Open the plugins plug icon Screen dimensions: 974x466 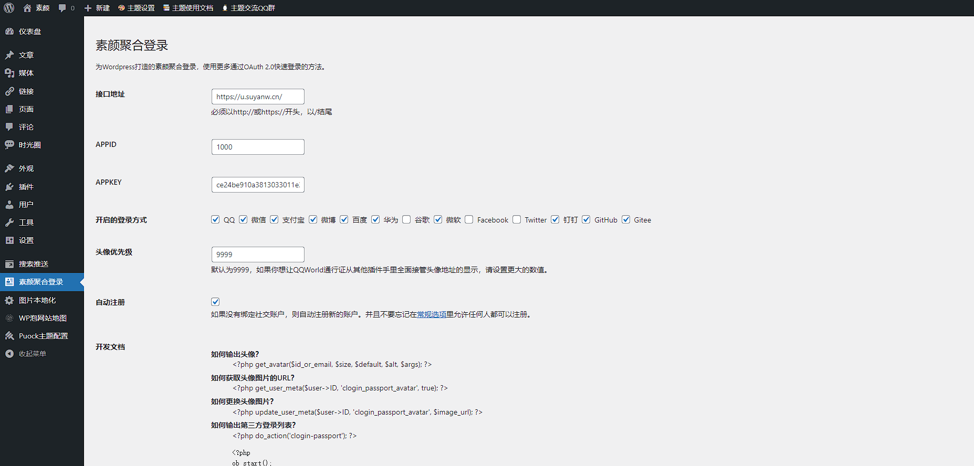coord(9,187)
